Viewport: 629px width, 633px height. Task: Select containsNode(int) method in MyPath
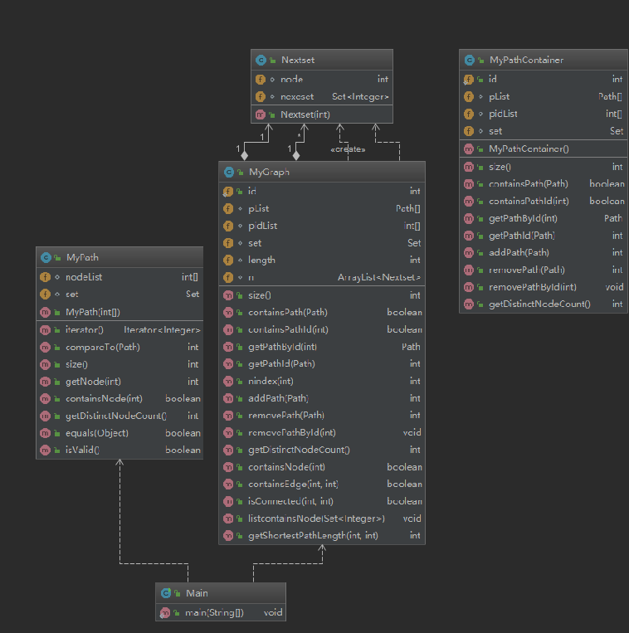pos(105,398)
